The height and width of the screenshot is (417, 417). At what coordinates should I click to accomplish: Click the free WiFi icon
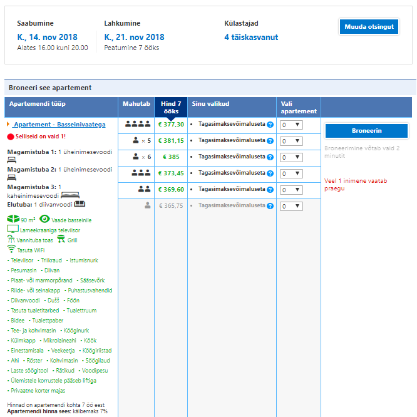pos(11,249)
